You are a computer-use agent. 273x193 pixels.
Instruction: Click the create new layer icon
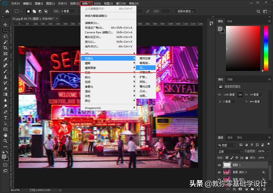258,189
